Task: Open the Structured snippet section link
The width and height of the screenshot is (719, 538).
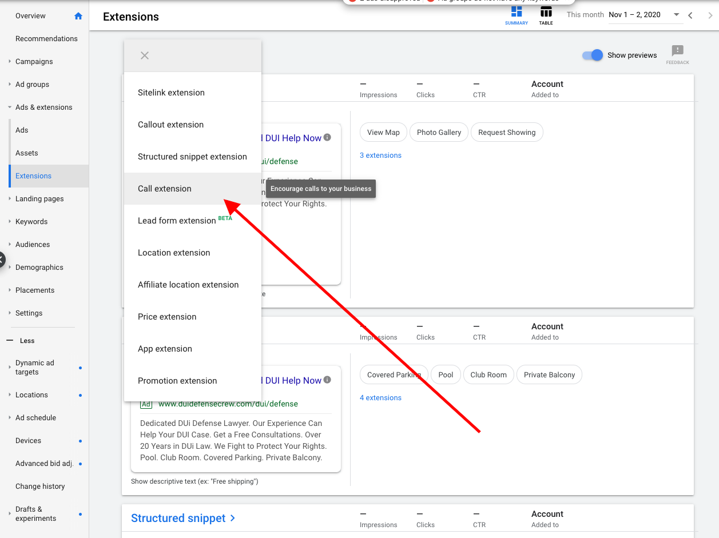Action: click(183, 518)
